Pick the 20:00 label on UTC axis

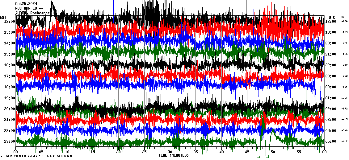[x=331, y=43]
